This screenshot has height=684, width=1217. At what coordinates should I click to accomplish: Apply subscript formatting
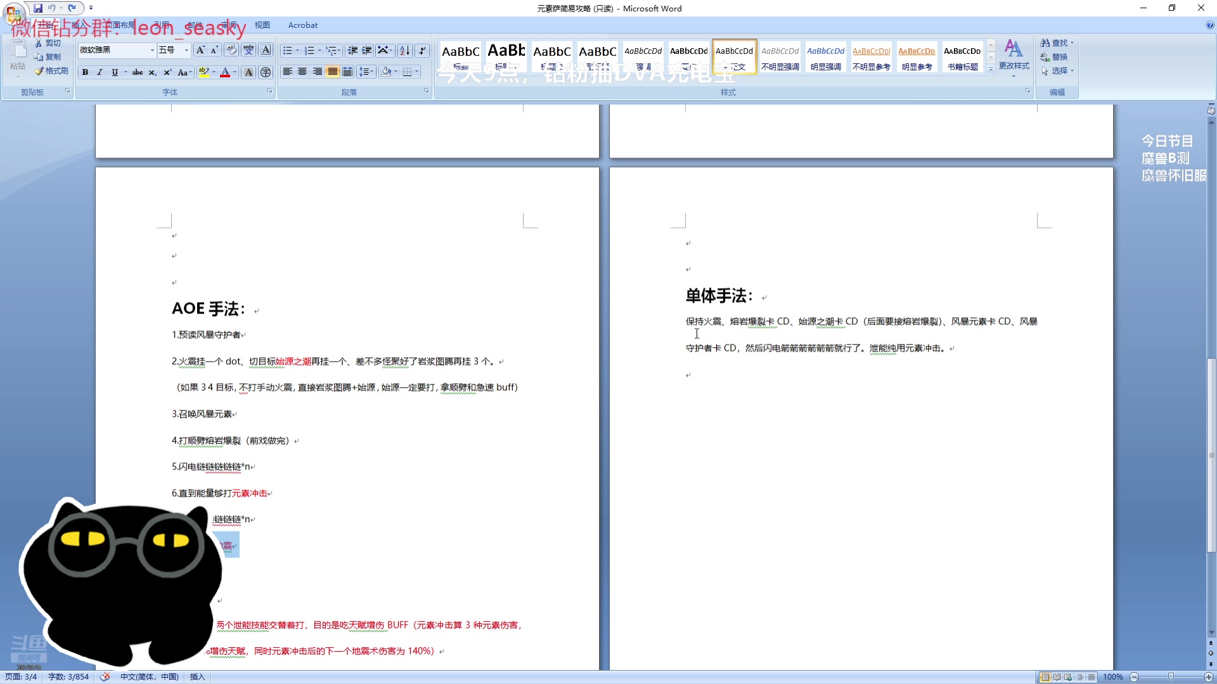(x=152, y=72)
